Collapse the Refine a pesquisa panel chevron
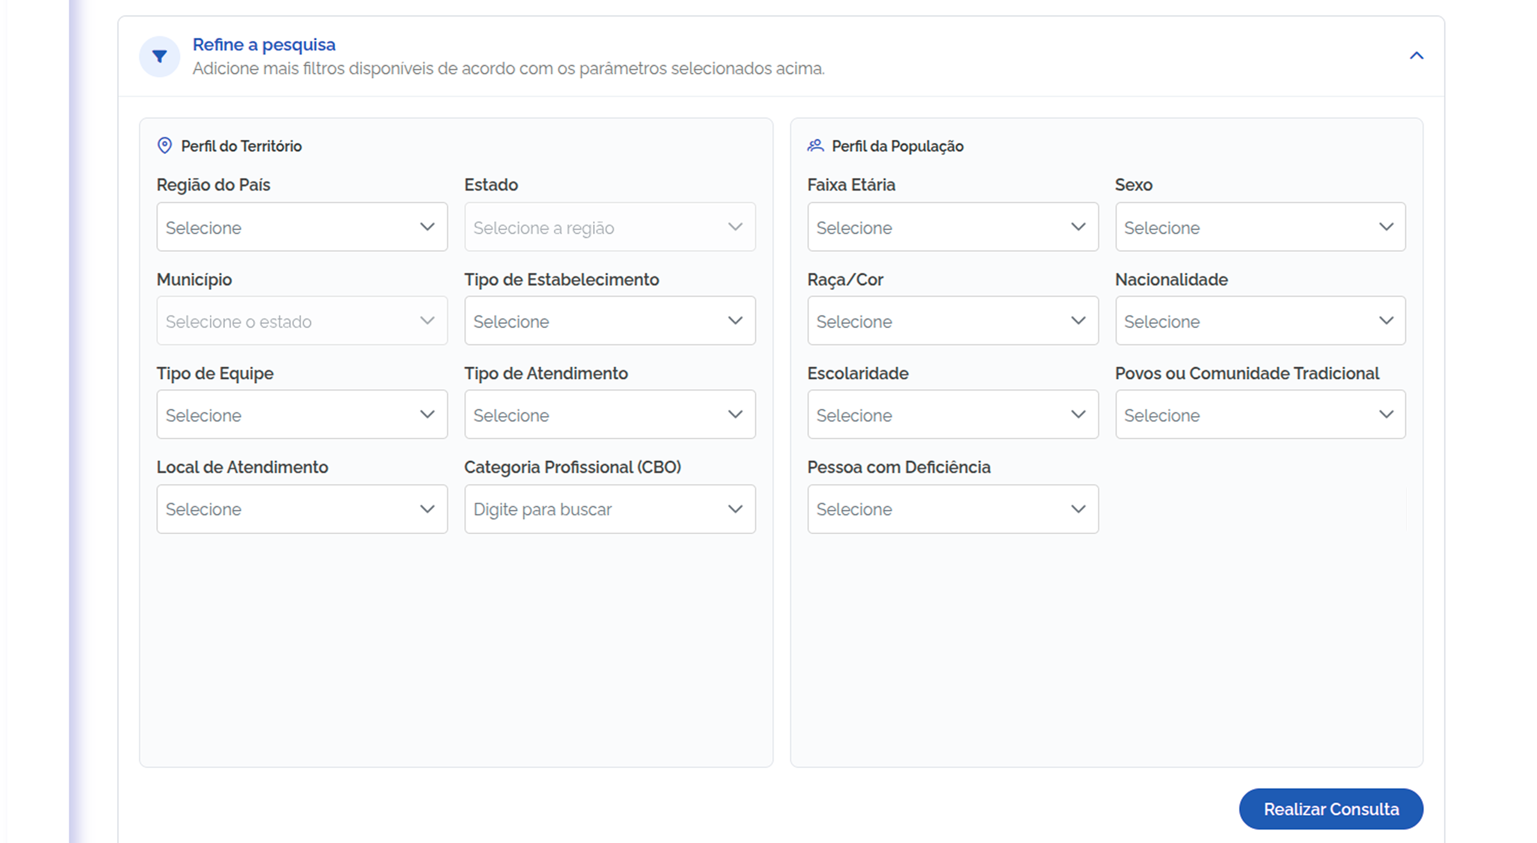 1416,56
